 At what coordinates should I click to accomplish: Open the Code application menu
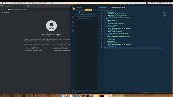coord(6,3)
